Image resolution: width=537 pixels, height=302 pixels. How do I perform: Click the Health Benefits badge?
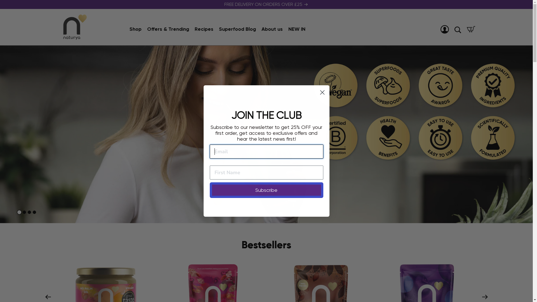(388, 138)
